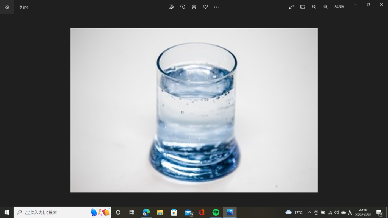Minimize the Photos window

pos(355,5)
